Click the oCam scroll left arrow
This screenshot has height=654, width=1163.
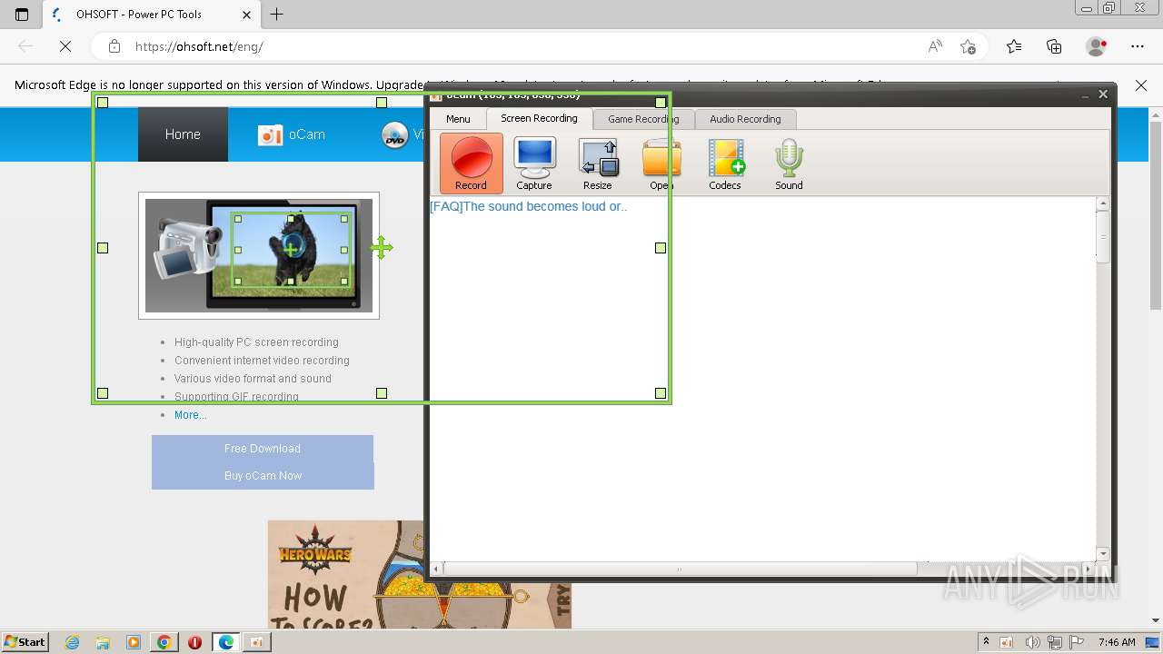[436, 569]
